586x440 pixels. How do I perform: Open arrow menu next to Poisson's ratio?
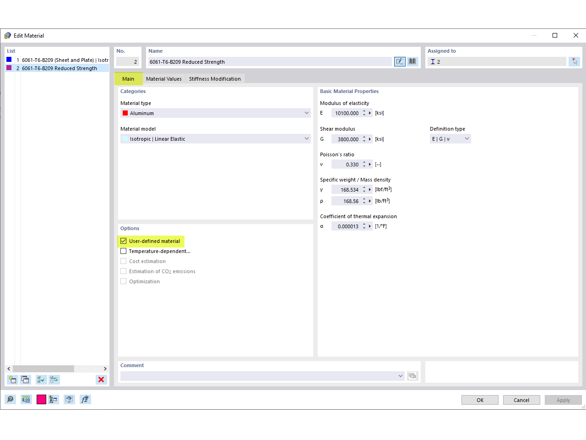[370, 165]
